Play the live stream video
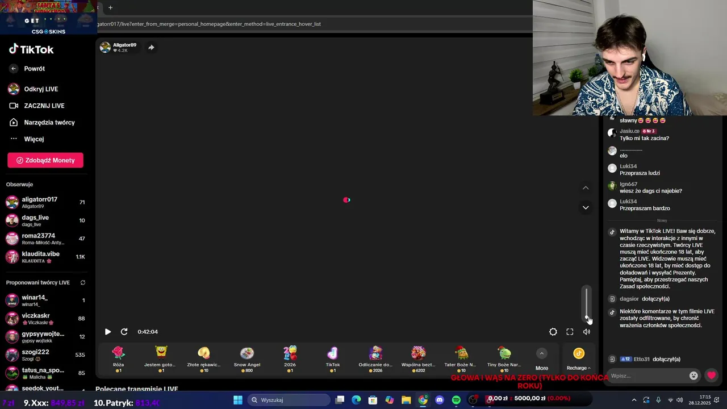This screenshot has height=409, width=727. click(x=108, y=332)
